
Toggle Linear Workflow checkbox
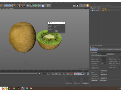(x=101, y=76)
